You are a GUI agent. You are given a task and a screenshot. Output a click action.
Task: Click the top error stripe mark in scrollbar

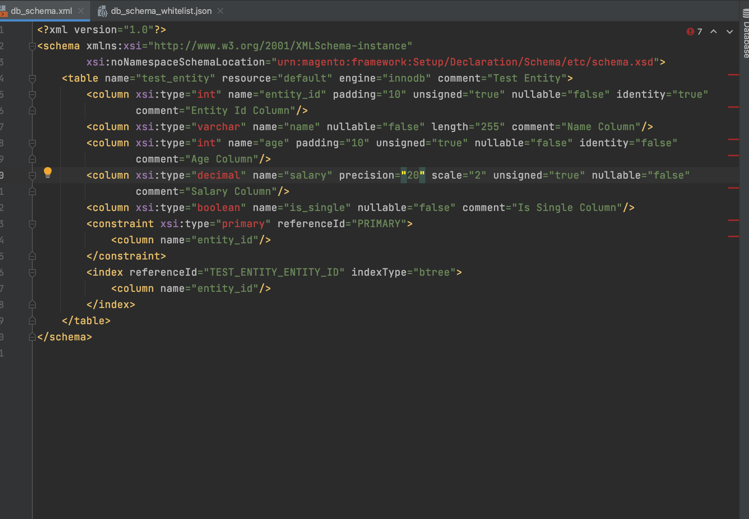(733, 74)
